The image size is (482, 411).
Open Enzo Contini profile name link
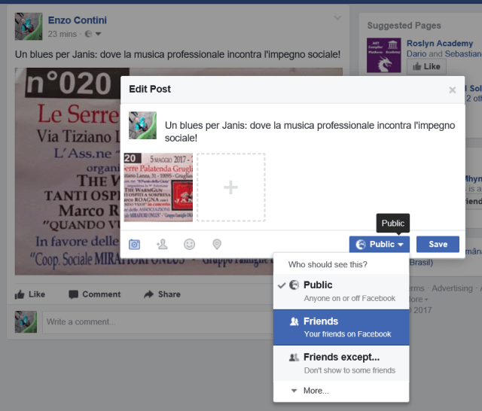click(78, 20)
